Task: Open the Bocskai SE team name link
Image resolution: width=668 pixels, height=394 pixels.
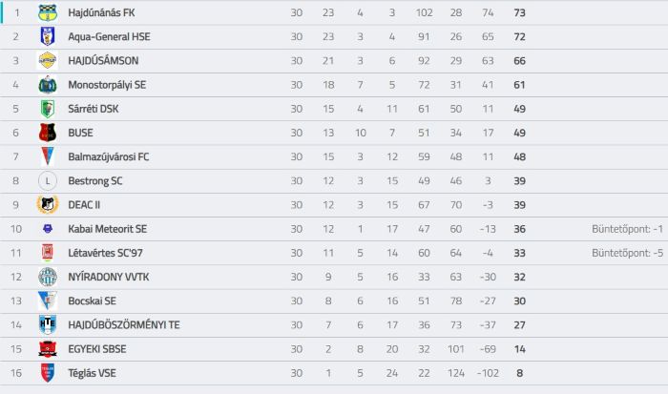Action: [x=92, y=301]
